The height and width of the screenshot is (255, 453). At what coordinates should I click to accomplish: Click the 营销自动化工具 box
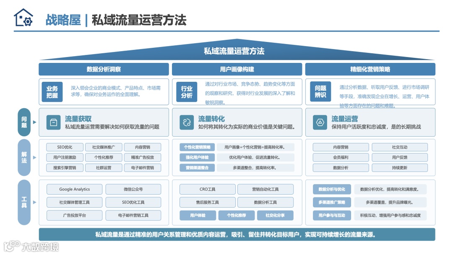coord(266,189)
